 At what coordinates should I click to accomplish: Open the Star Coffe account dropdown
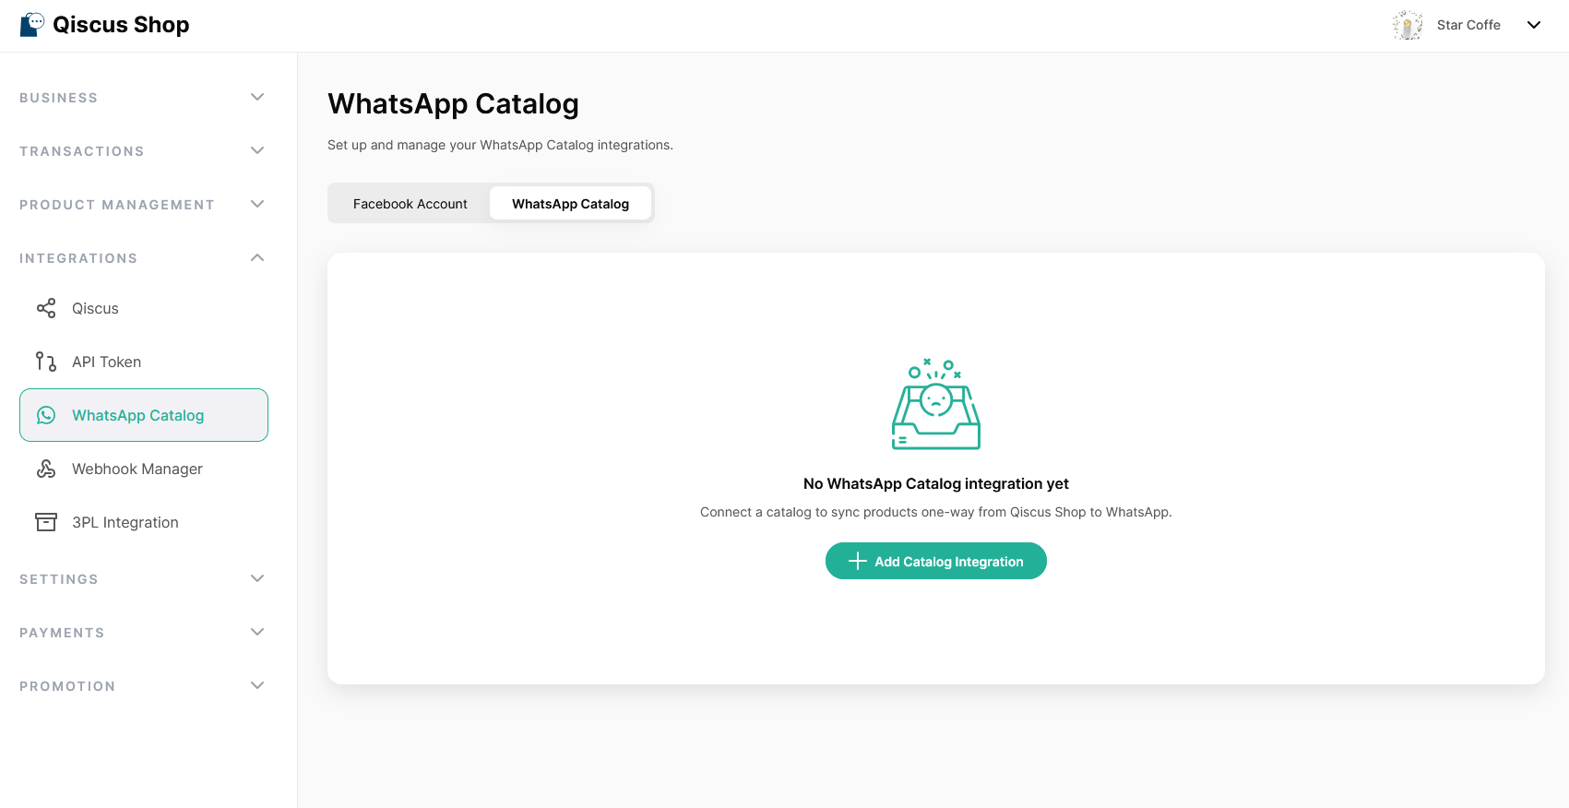[x=1533, y=25]
